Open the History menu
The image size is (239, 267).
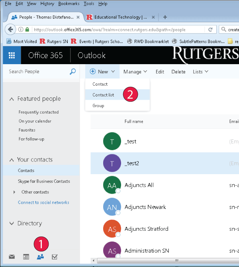pos(47,4)
